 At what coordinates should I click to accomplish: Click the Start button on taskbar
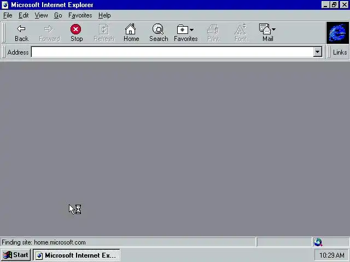[16, 255]
